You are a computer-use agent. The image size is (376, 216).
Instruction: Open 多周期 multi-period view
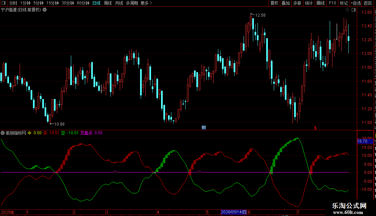pos(132,3)
